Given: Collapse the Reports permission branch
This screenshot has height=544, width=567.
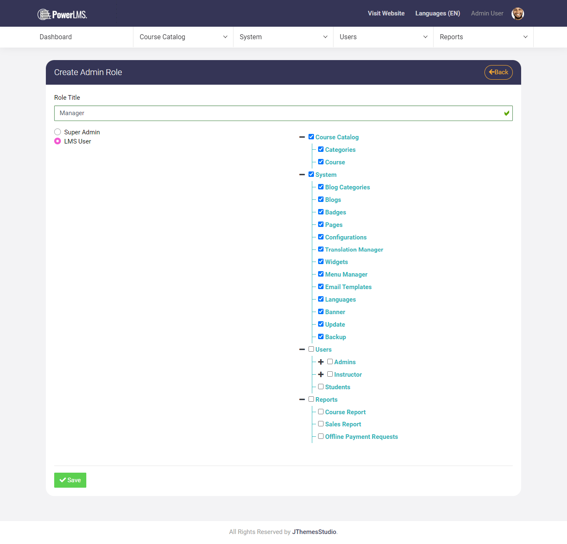Looking at the screenshot, I should tap(302, 399).
